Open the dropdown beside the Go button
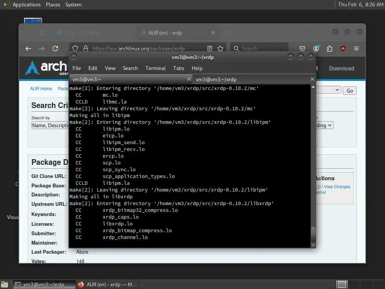Image resolution: width=385 pixels, height=289 pixels. click(329, 90)
